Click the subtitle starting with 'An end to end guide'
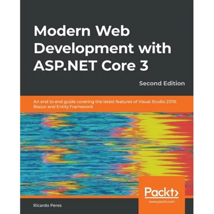The image size is (214, 214). (105, 104)
